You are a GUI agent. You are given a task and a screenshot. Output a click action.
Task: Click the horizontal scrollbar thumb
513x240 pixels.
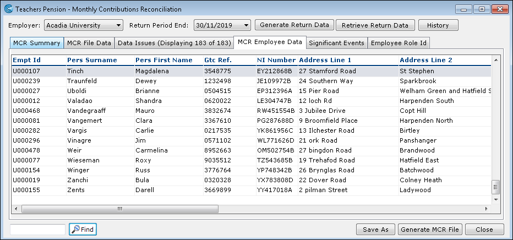point(120,209)
